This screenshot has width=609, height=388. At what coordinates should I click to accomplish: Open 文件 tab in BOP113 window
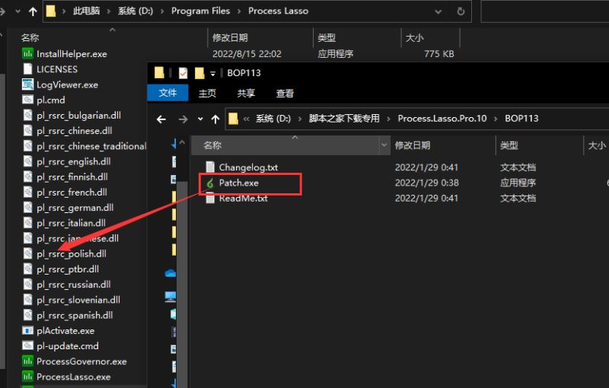pyautogui.click(x=167, y=93)
